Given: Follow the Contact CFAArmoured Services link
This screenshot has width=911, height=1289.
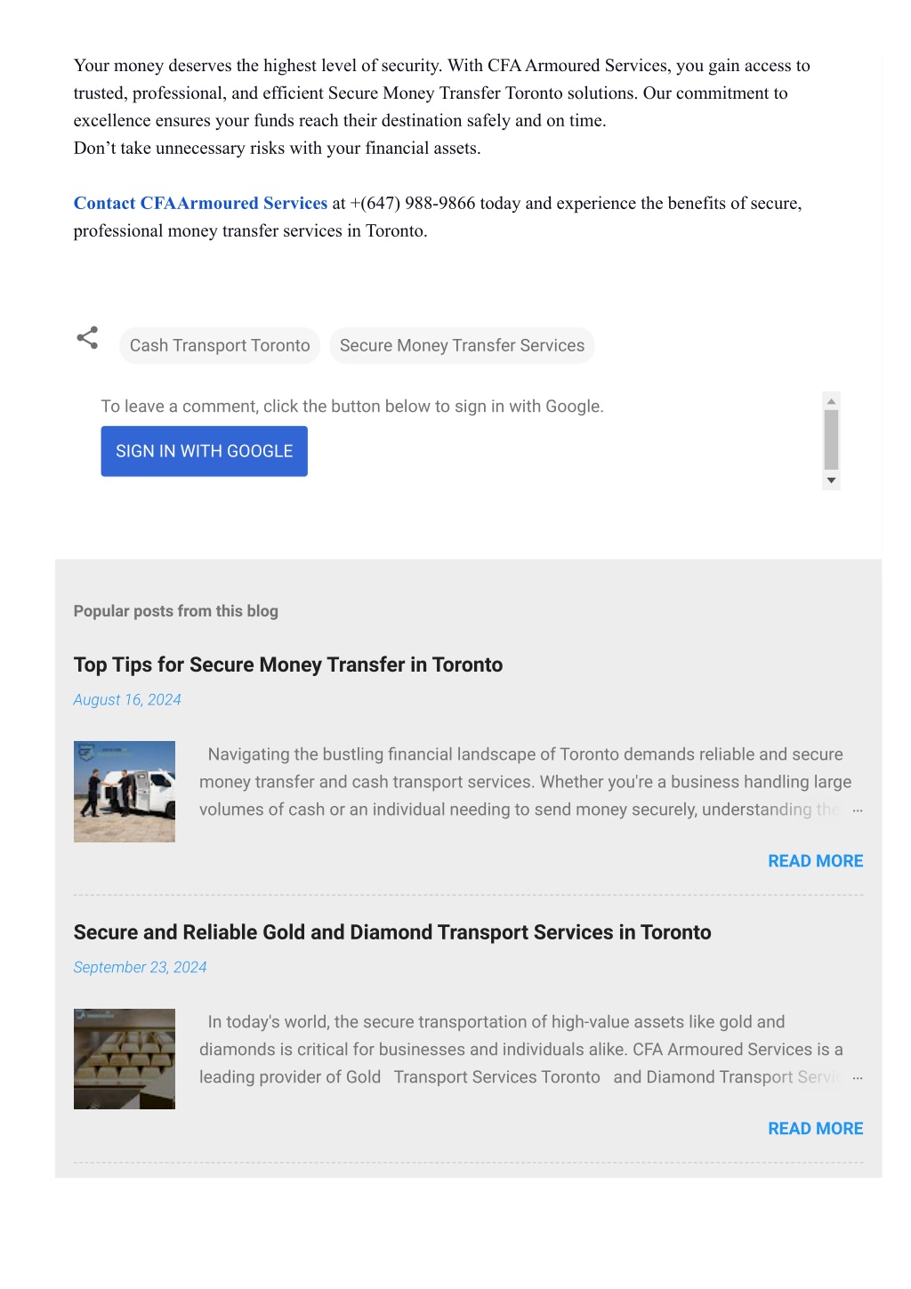Looking at the screenshot, I should pyautogui.click(x=200, y=203).
